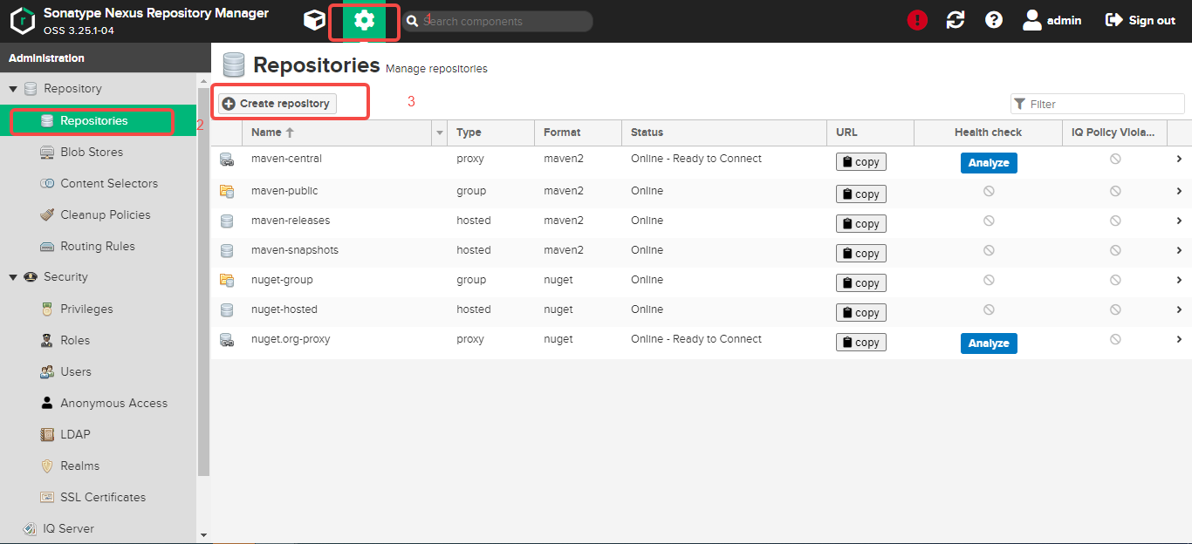Click the maven-public group folder icon
This screenshot has height=544, width=1192.
(x=227, y=191)
